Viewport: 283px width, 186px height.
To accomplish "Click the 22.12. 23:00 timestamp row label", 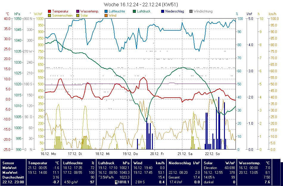I will (x=13, y=182).
